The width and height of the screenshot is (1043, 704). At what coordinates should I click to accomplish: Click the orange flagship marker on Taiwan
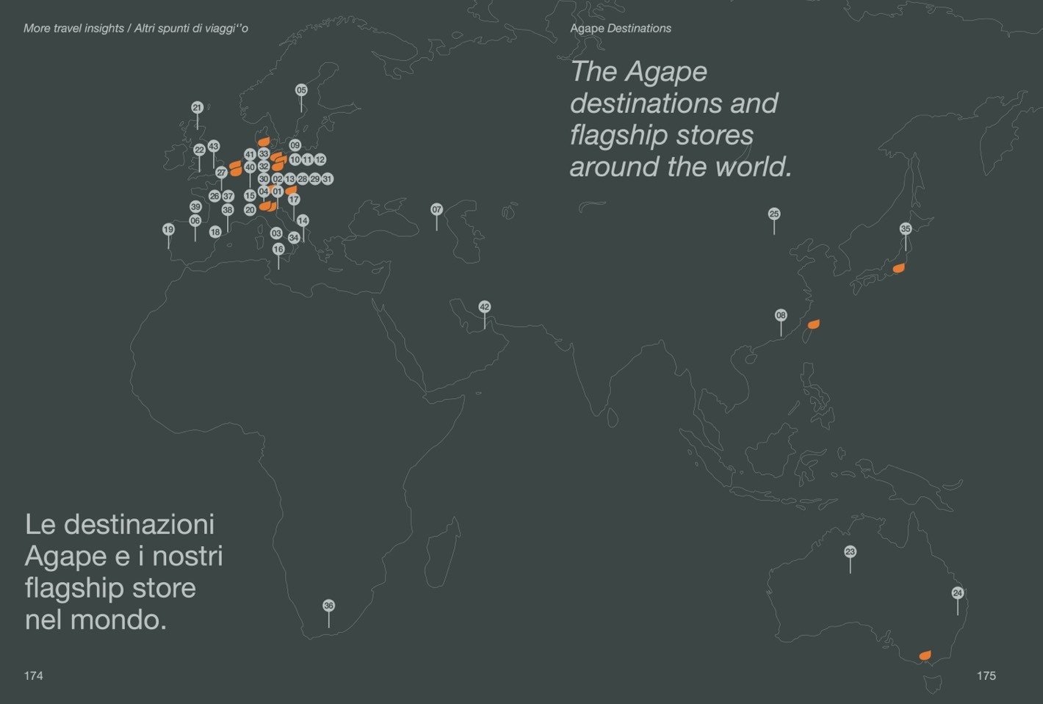[813, 324]
